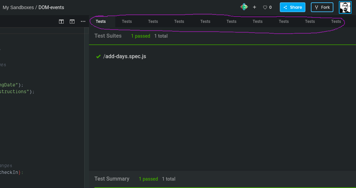The width and height of the screenshot is (356, 188).
Task: Click the green checkmark beside add-days.spec.js
Action: click(x=98, y=57)
